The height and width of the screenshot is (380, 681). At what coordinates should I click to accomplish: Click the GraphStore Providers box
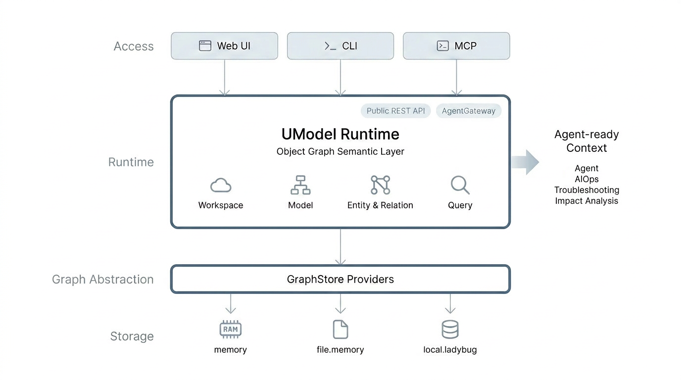(x=340, y=279)
